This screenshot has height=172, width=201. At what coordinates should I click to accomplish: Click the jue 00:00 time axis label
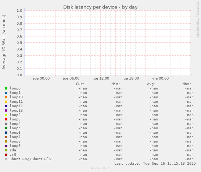point(41,78)
